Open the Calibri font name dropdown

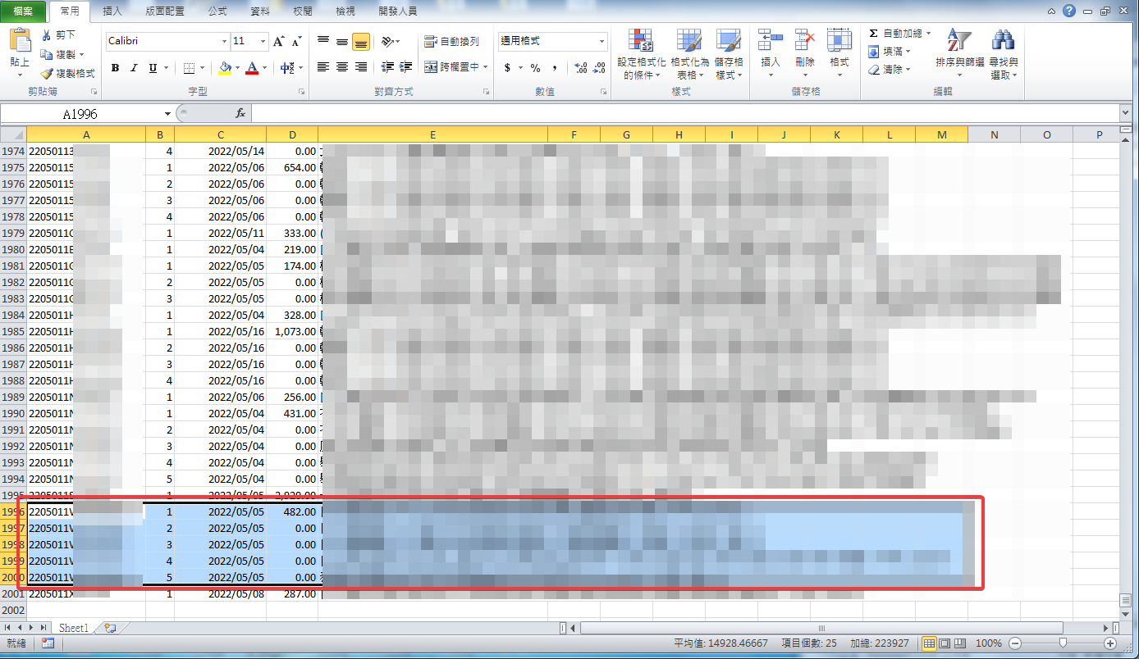[224, 41]
